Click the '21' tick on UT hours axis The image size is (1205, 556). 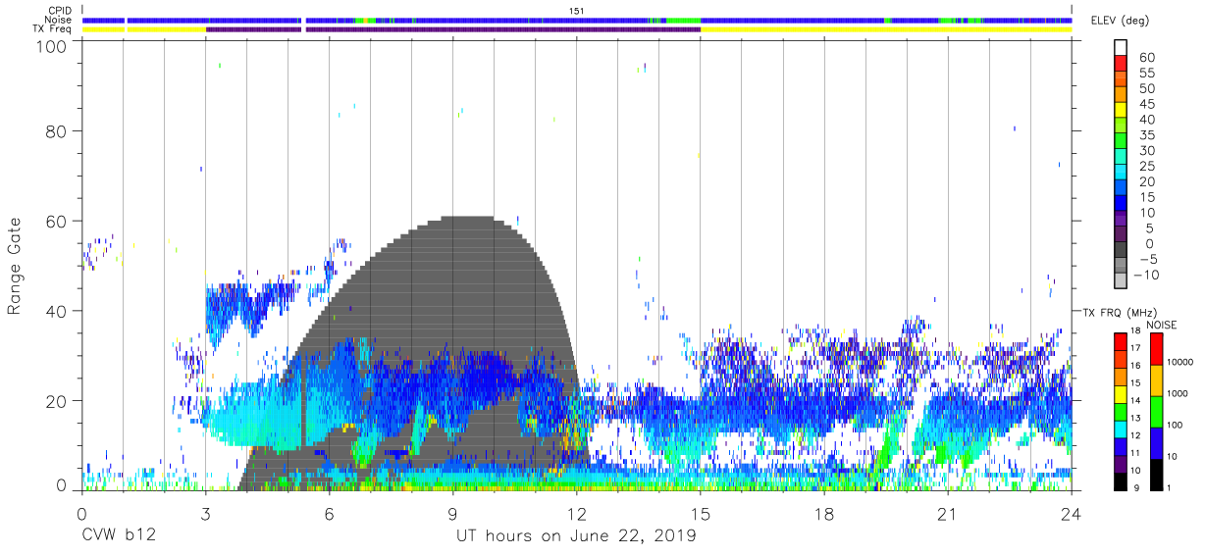click(x=948, y=513)
